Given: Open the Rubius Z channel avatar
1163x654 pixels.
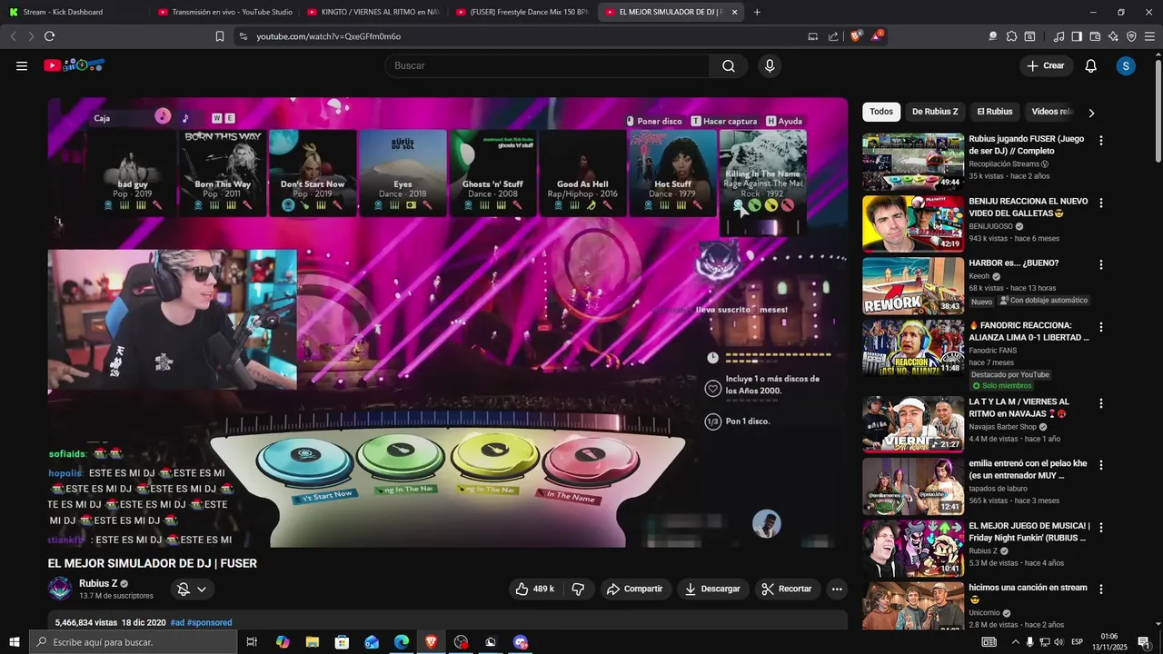Looking at the screenshot, I should click(60, 589).
